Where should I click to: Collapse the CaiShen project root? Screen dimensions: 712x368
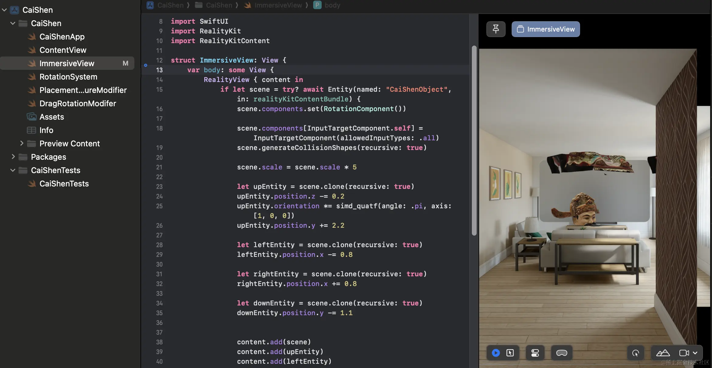4,10
